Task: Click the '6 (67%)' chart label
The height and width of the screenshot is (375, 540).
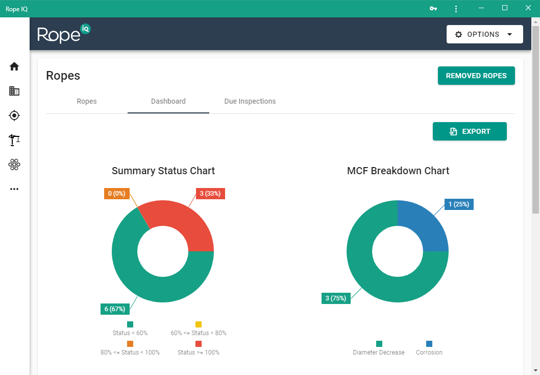Action: [x=115, y=309]
